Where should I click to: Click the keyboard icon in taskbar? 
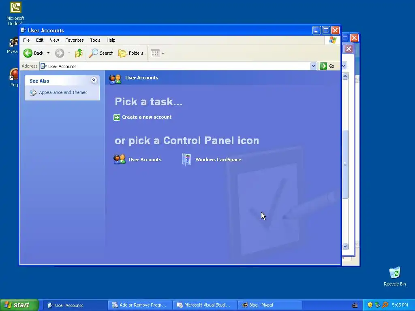pos(355,305)
